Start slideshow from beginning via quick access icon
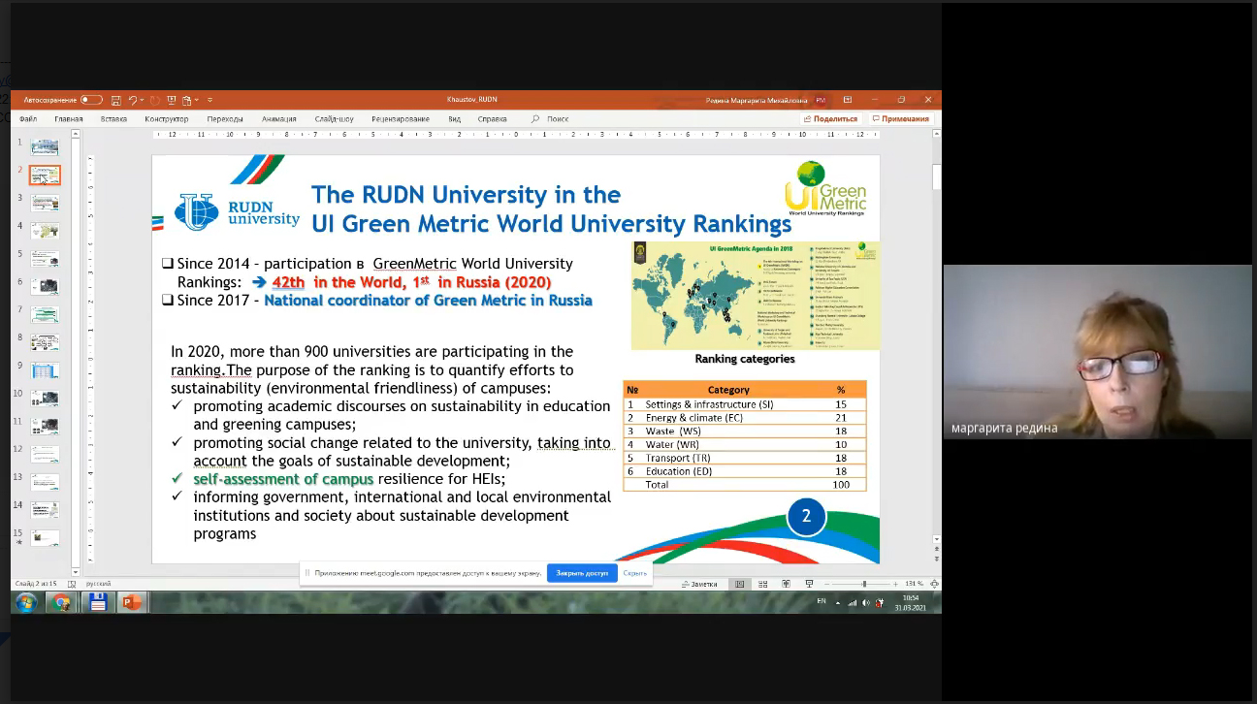1257x704 pixels. point(171,100)
